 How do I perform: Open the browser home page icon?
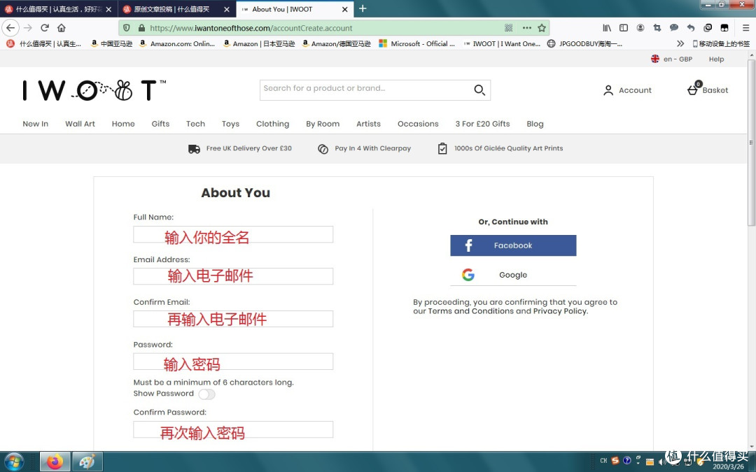click(x=61, y=28)
